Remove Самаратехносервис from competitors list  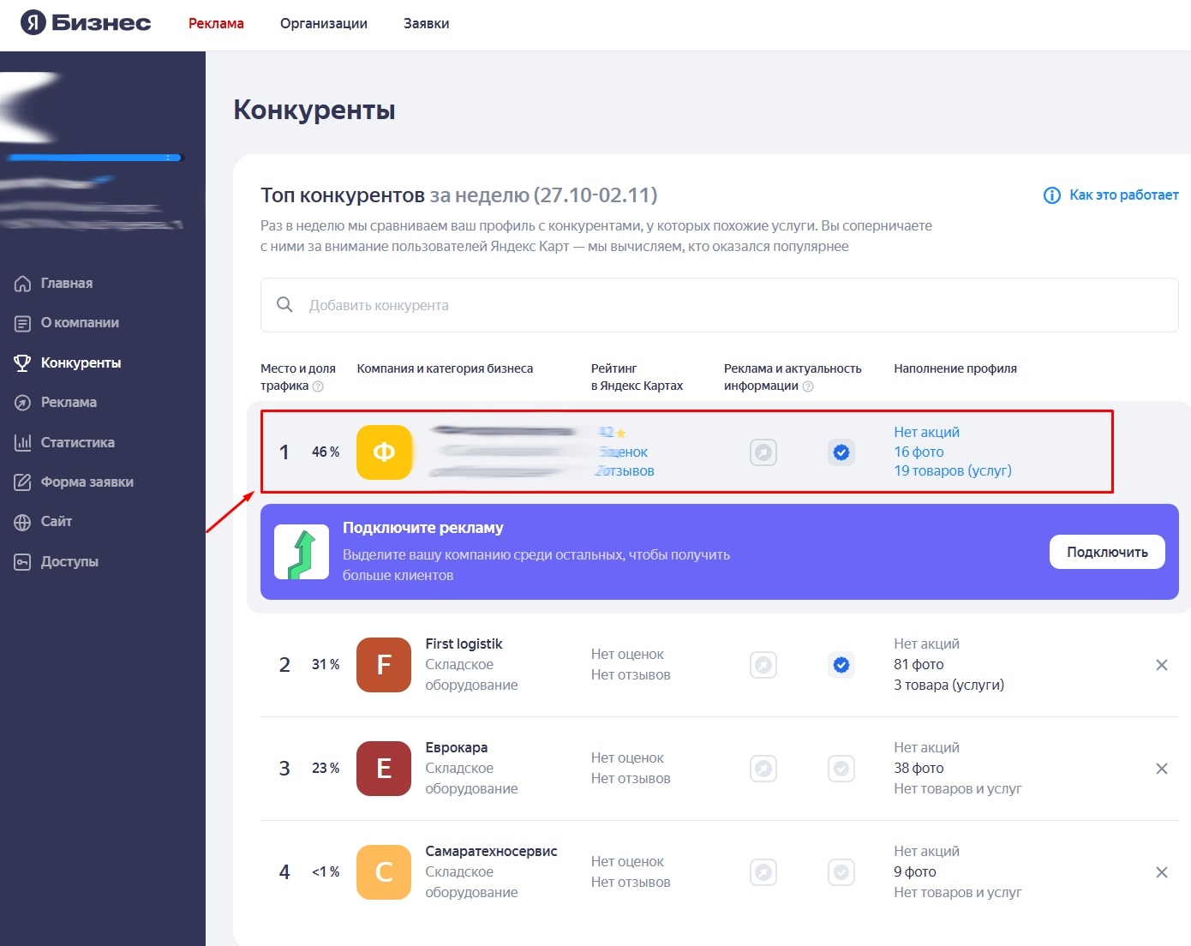tap(1161, 872)
